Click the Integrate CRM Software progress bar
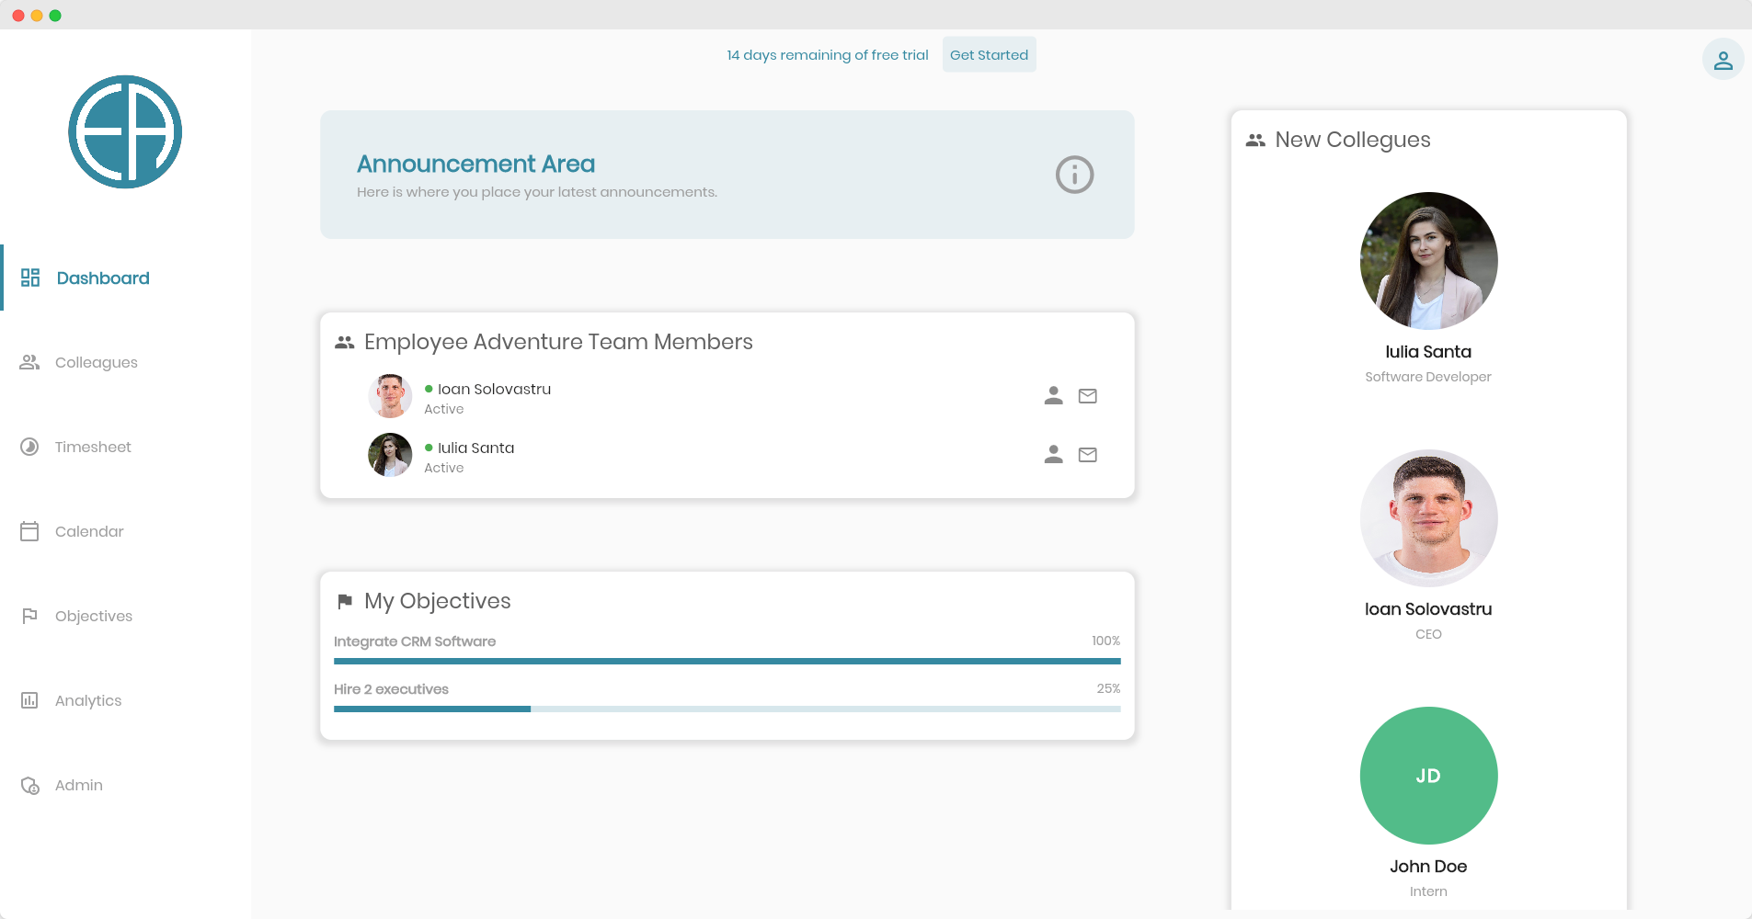 tap(727, 661)
